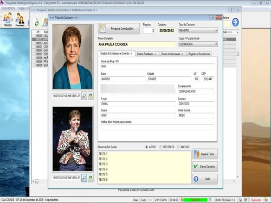Click the Pesquisar Contribuições button
Screen dimensions: 271x203
coord(119,28)
